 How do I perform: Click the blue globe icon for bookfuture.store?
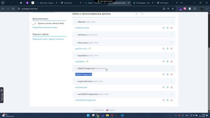pos(168,28)
